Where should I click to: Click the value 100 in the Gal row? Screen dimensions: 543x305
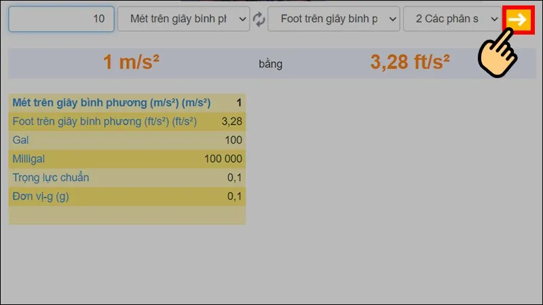233,140
